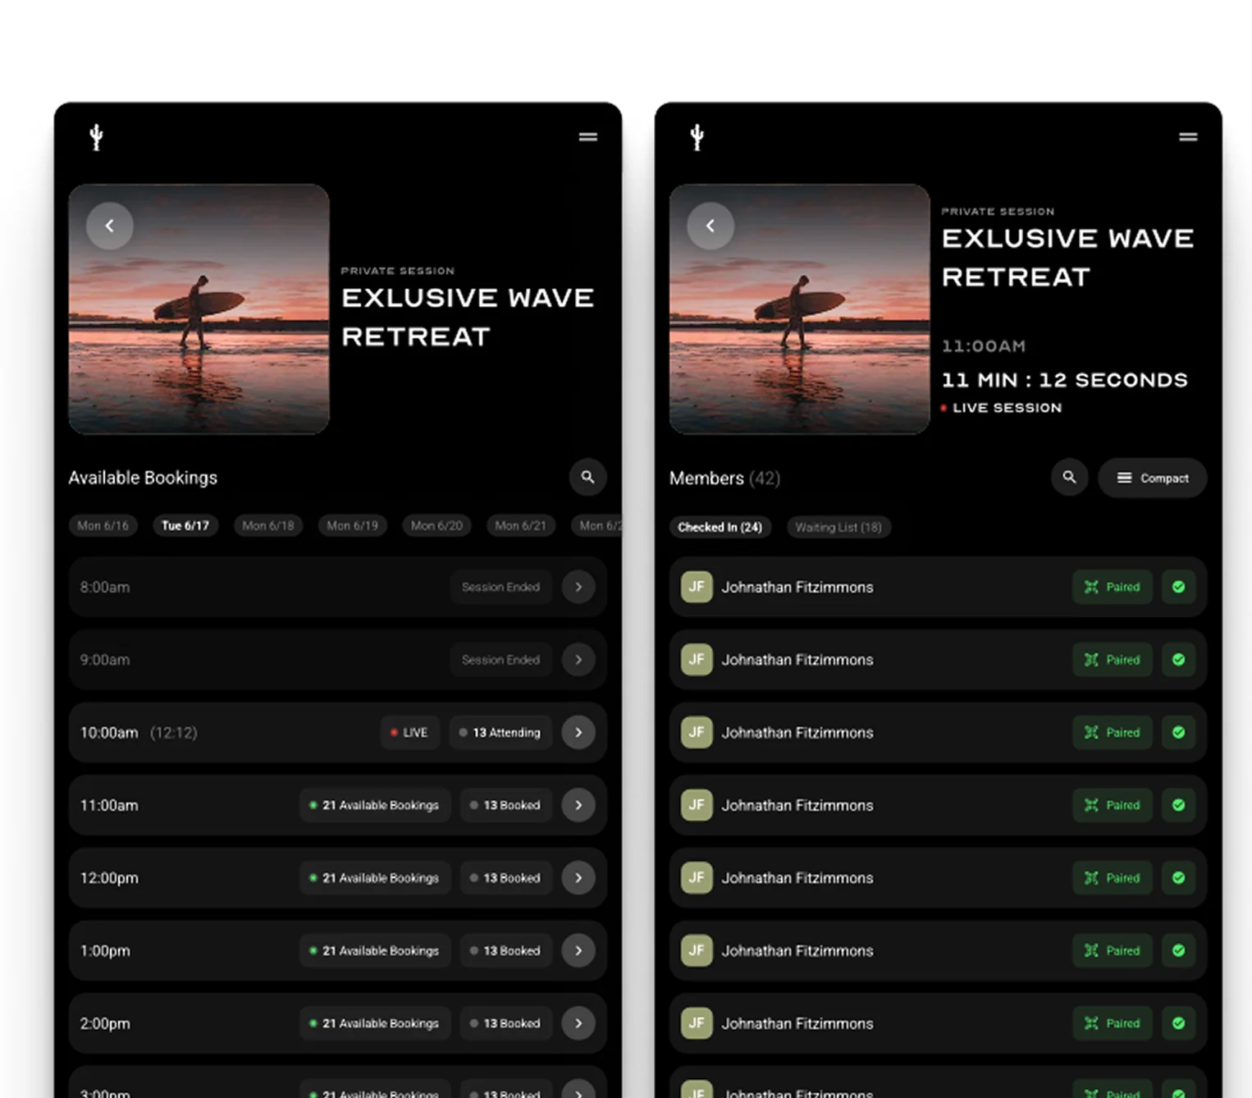Image resolution: width=1252 pixels, height=1098 pixels.
Task: Click 13 Booked on 12:00pm row
Action: 505,878
